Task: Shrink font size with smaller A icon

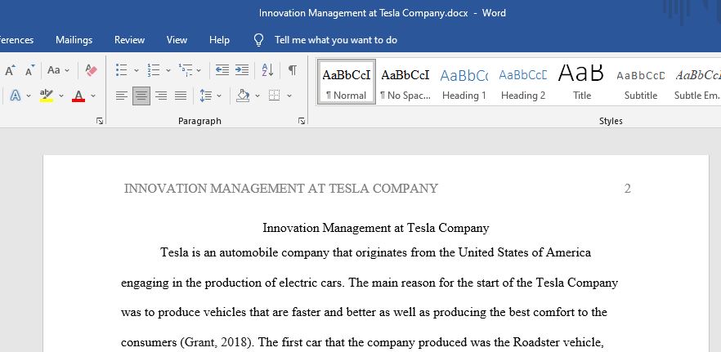Action: point(30,70)
